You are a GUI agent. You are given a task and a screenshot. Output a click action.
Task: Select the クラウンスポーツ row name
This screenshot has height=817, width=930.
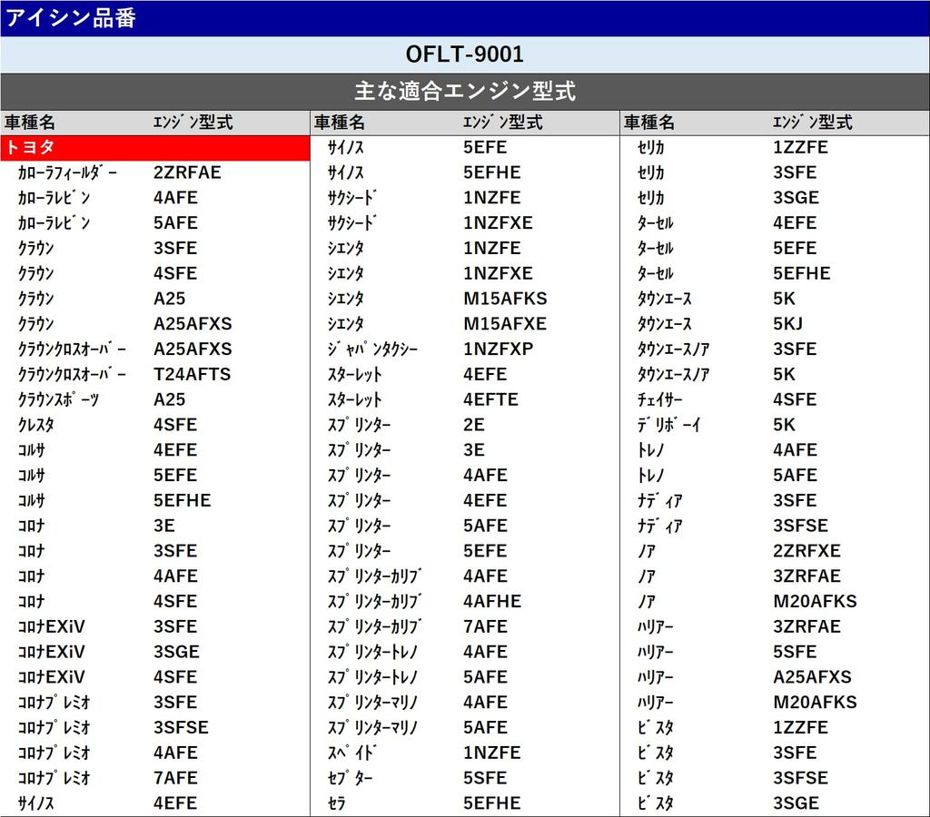58,399
